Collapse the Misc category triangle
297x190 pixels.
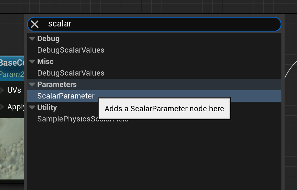click(x=32, y=62)
